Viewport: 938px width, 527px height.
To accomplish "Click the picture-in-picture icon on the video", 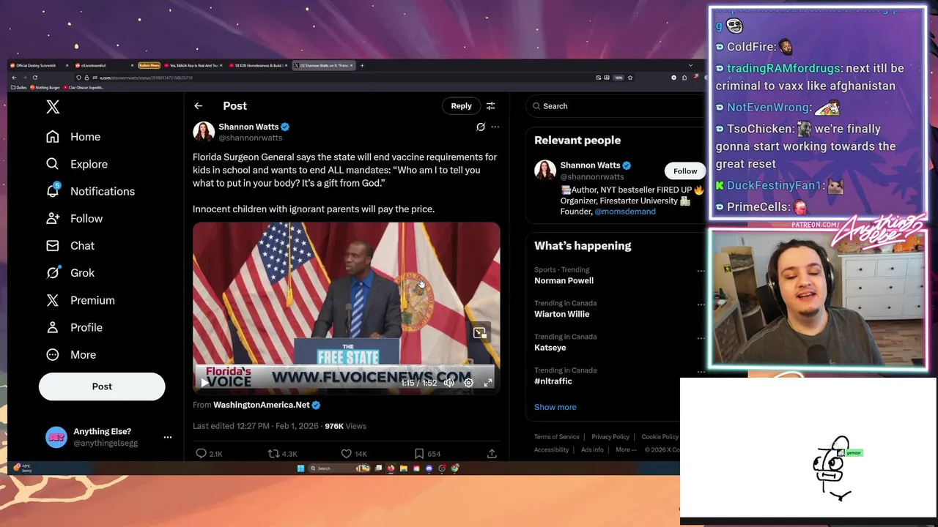I will [x=479, y=333].
